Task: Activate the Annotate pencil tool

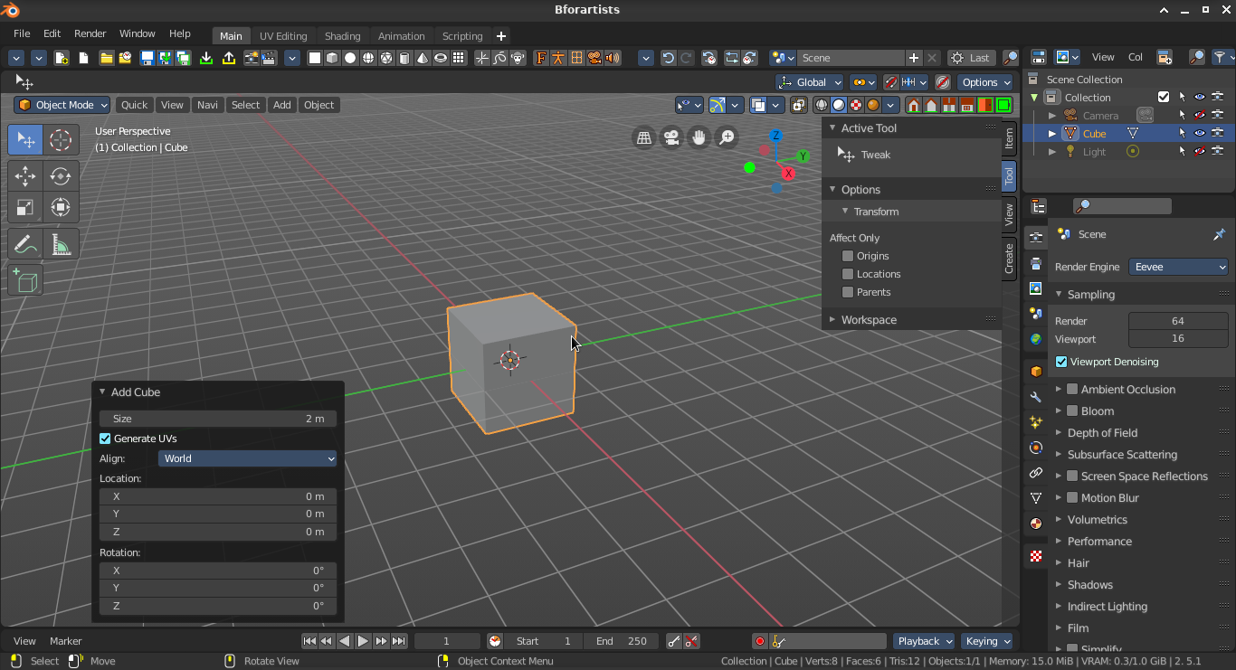Action: [x=25, y=245]
